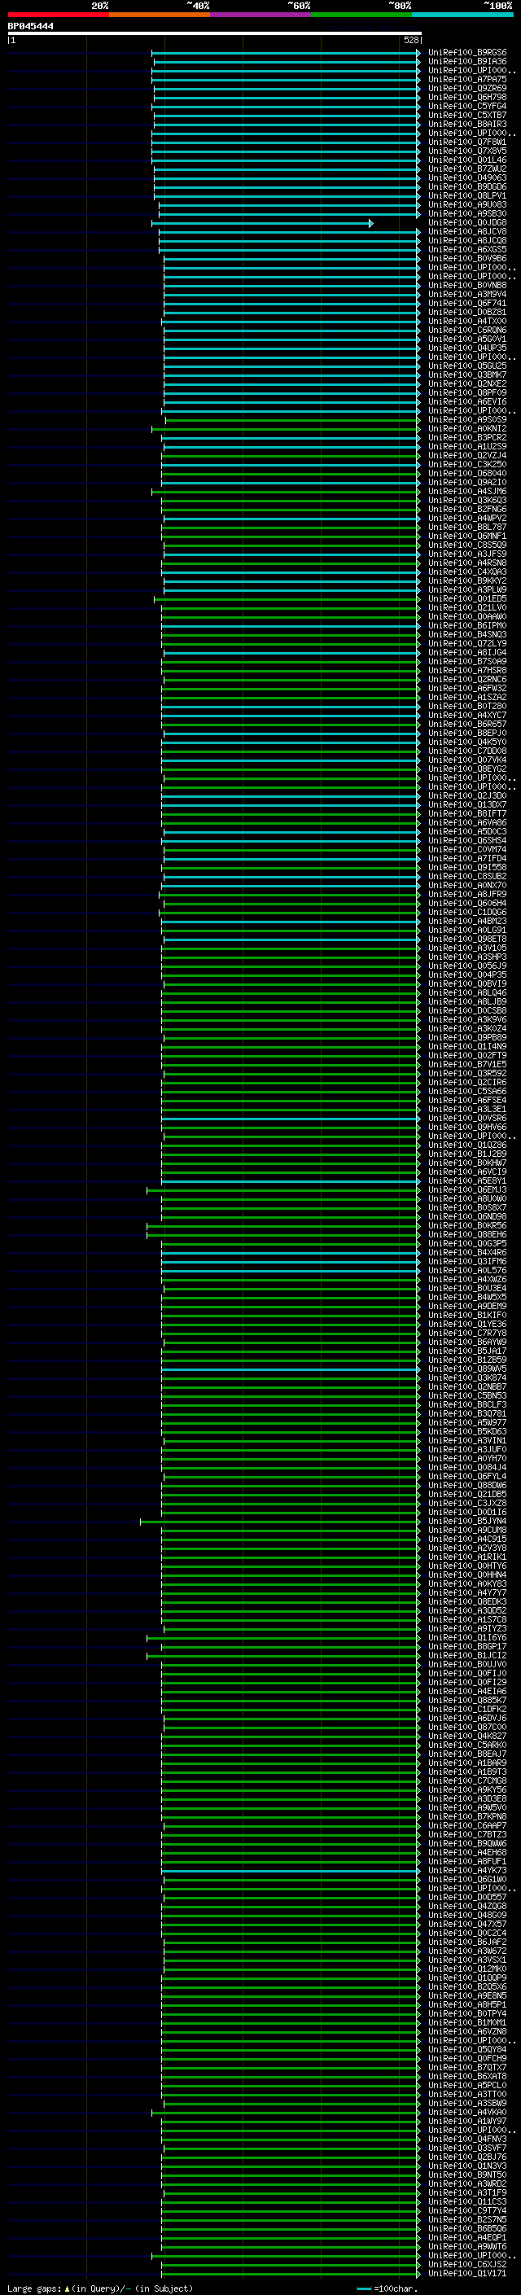Select hit UniRef100_D0CSB8
Image resolution: width=521 pixels, height=2295 pixels.
[467, 1010]
